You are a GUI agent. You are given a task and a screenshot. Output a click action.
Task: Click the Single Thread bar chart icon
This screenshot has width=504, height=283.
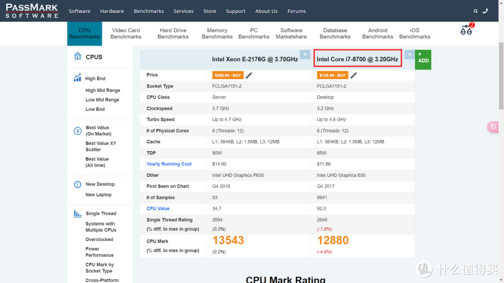click(78, 213)
